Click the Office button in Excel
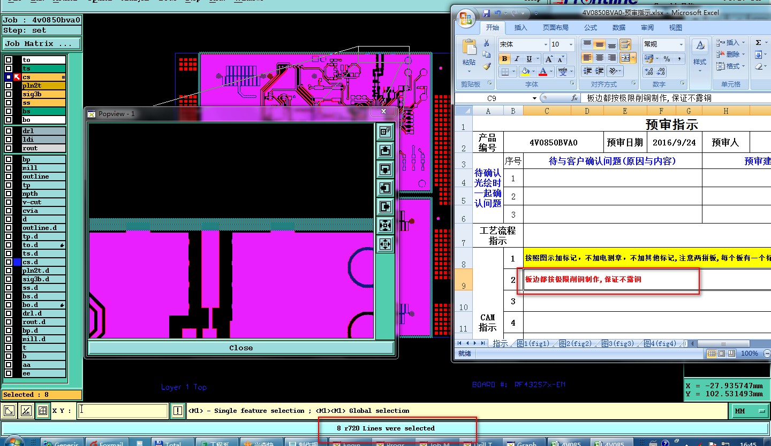 coord(465,18)
